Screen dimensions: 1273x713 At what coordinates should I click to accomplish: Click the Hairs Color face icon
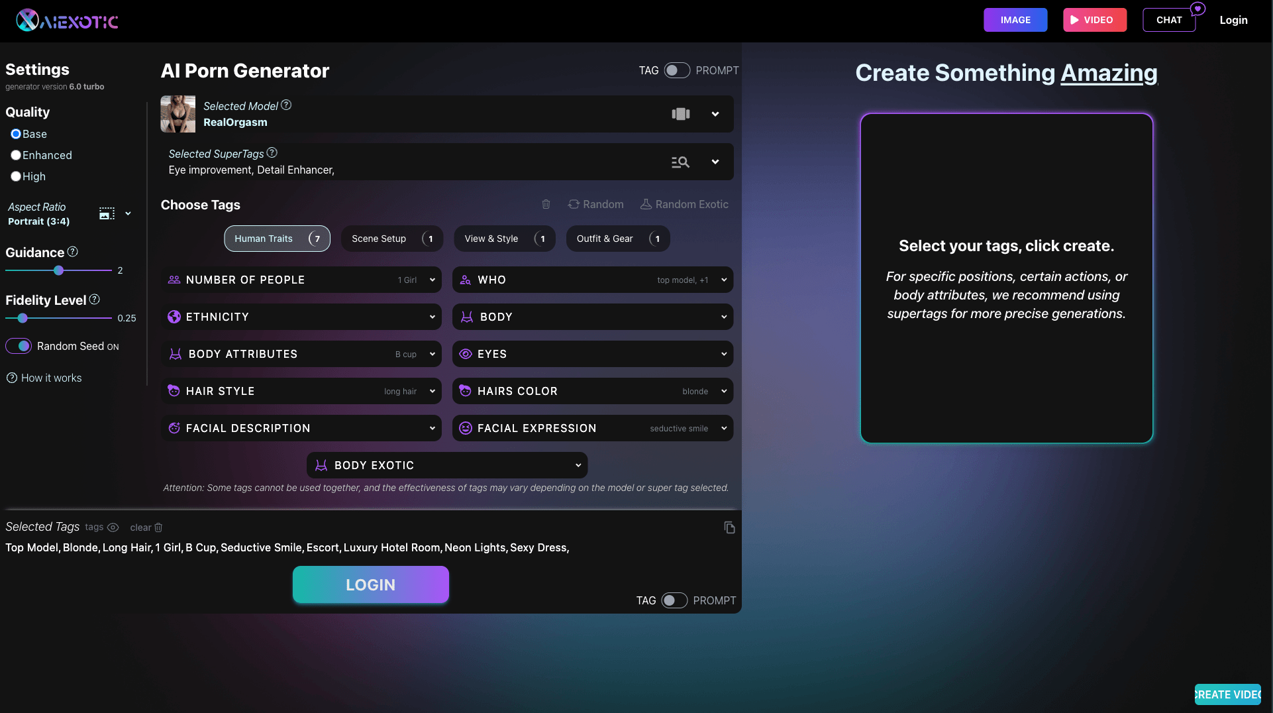[x=466, y=391]
